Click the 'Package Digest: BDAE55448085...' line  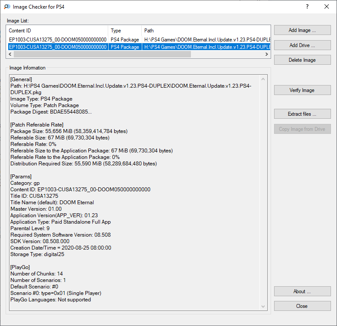[x=51, y=112]
